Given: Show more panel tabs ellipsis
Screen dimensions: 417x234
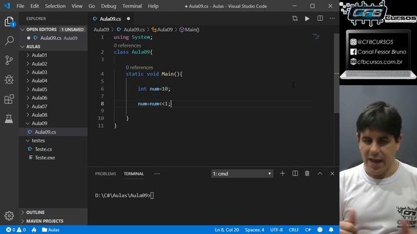Looking at the screenshot, I should [157, 174].
